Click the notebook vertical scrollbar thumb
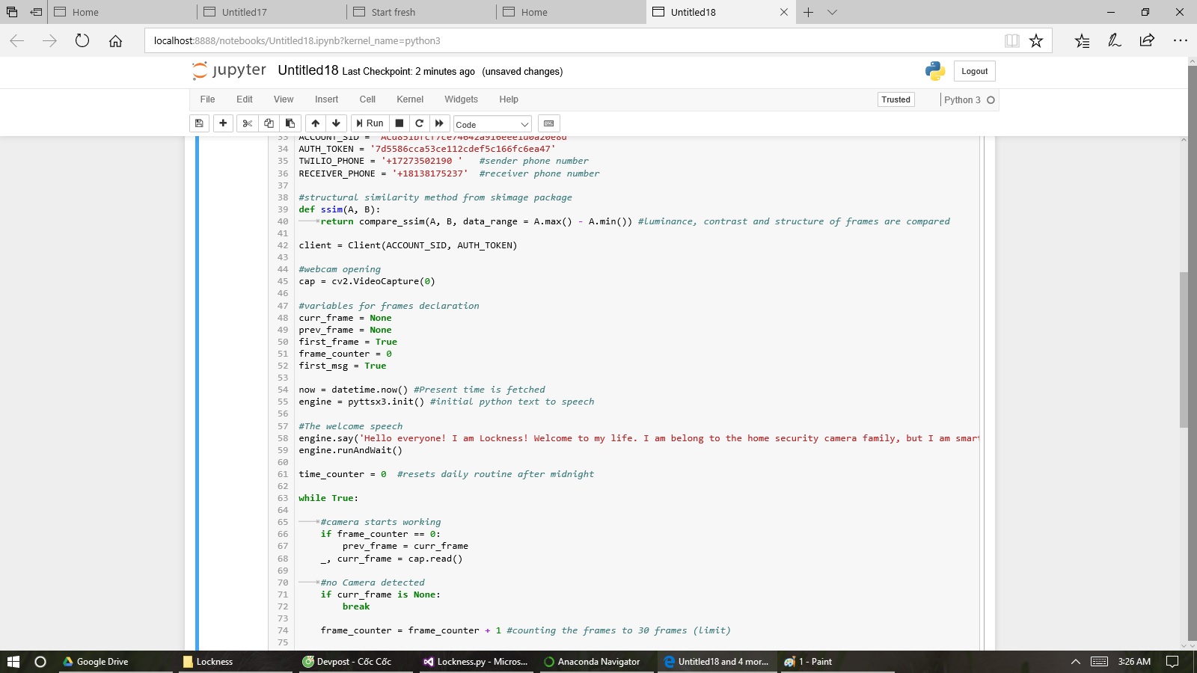The height and width of the screenshot is (673, 1197). (x=1184, y=350)
